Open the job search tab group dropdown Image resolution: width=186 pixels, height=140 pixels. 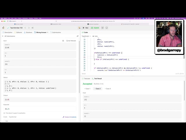pyautogui.click(x=13, y=21)
